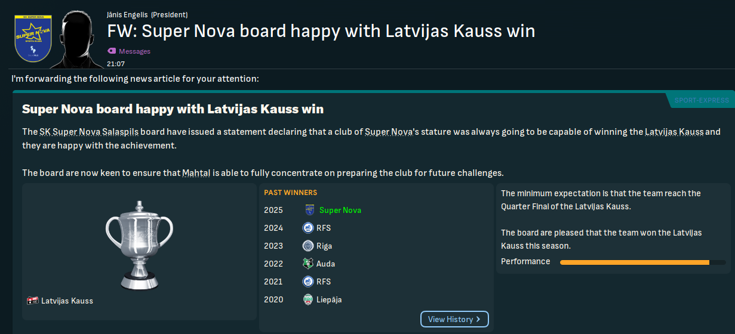Click the flag icon beside Latvijas Kauss label
The width and height of the screenshot is (735, 334).
click(33, 301)
